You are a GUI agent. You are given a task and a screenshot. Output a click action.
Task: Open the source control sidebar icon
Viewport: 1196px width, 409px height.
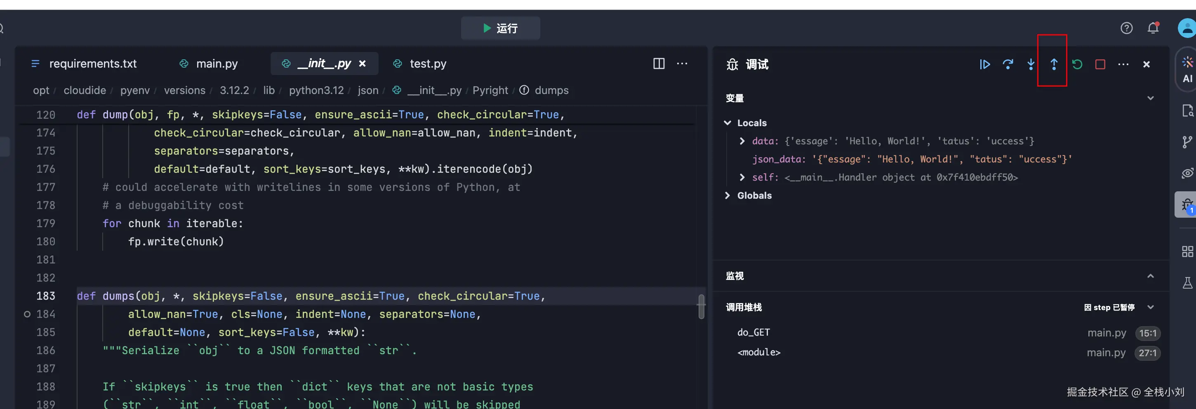tap(1187, 141)
